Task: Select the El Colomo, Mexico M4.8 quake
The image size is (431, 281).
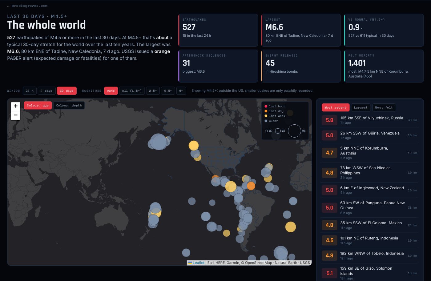Action: pos(370,225)
